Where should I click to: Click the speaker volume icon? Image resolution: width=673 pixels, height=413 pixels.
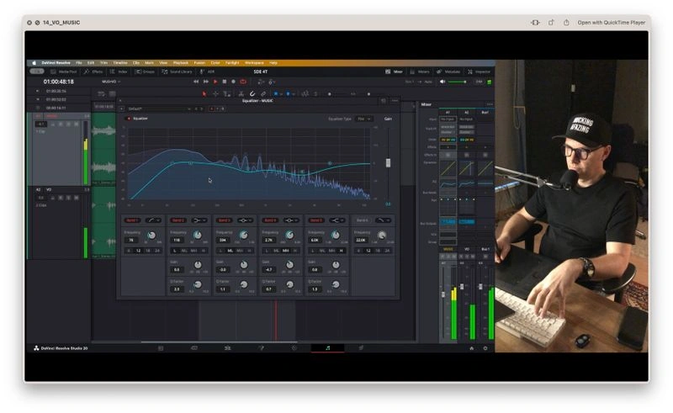click(x=442, y=82)
